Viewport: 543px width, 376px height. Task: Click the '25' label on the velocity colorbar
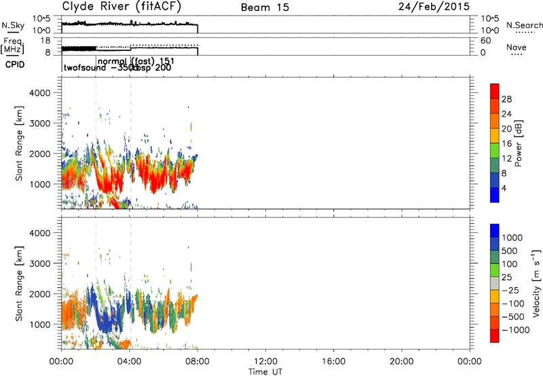(x=506, y=277)
